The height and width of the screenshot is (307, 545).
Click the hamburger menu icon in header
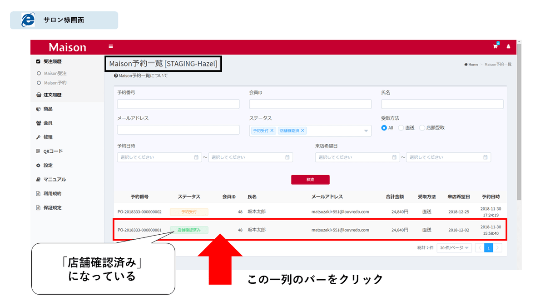point(111,46)
